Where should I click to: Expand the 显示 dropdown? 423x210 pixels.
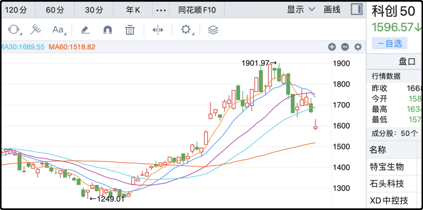301,10
